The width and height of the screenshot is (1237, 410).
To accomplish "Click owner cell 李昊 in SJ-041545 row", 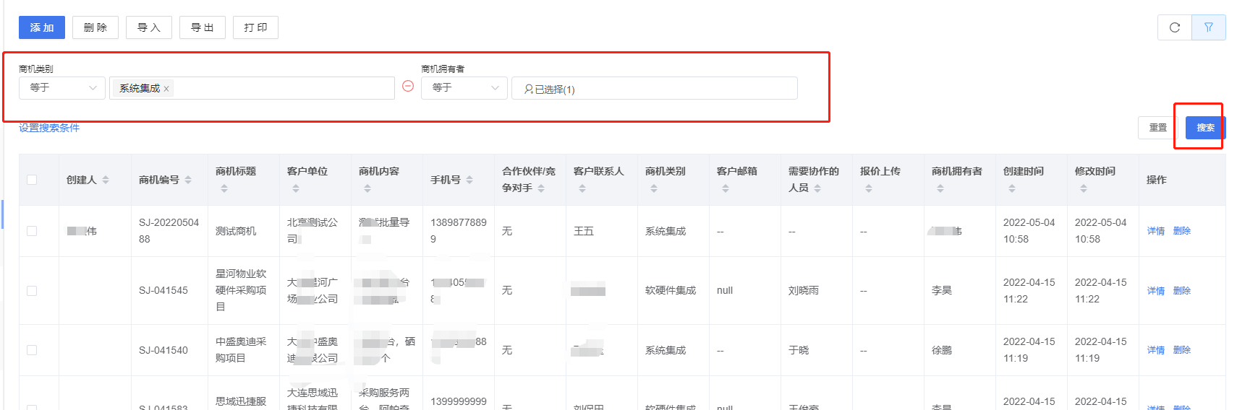I will 942,290.
